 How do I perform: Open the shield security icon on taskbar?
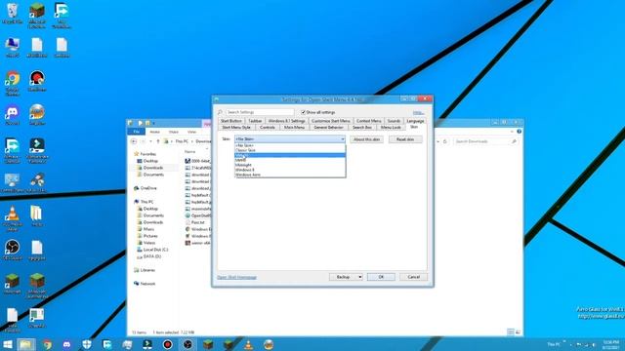pyautogui.click(x=87, y=344)
